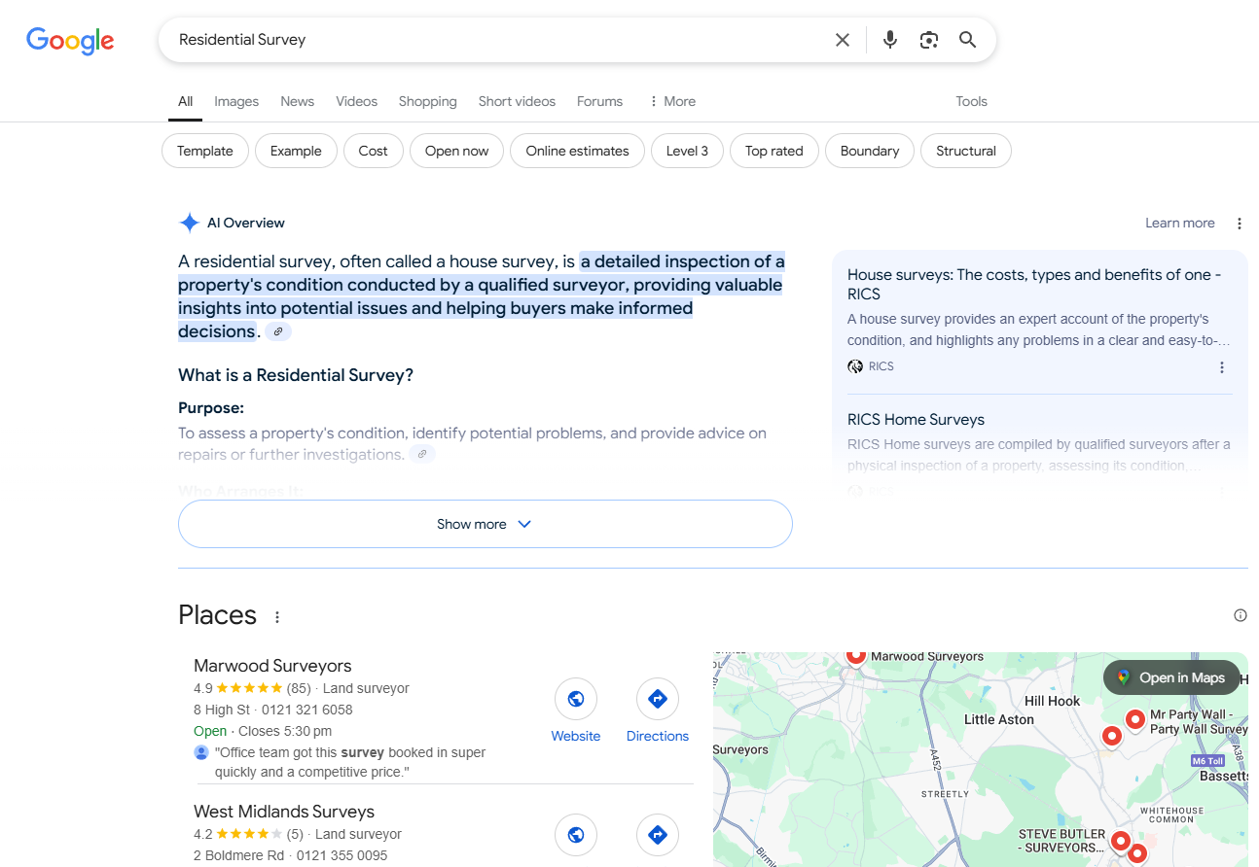Screen dimensions: 1259x867
Task: Click reviewer avatar under Marwood Surveyors
Action: pos(201,752)
